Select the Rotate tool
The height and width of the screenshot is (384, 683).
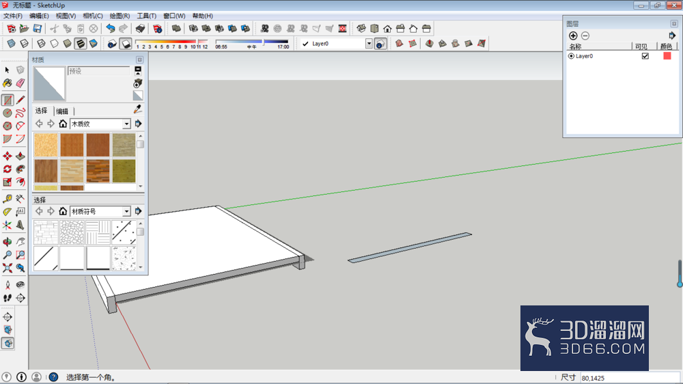[8, 169]
